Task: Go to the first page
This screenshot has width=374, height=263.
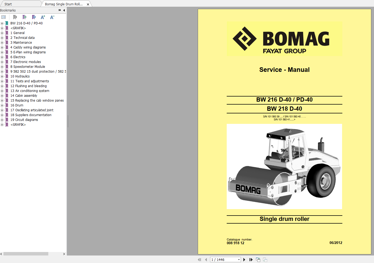Action: coord(199,260)
